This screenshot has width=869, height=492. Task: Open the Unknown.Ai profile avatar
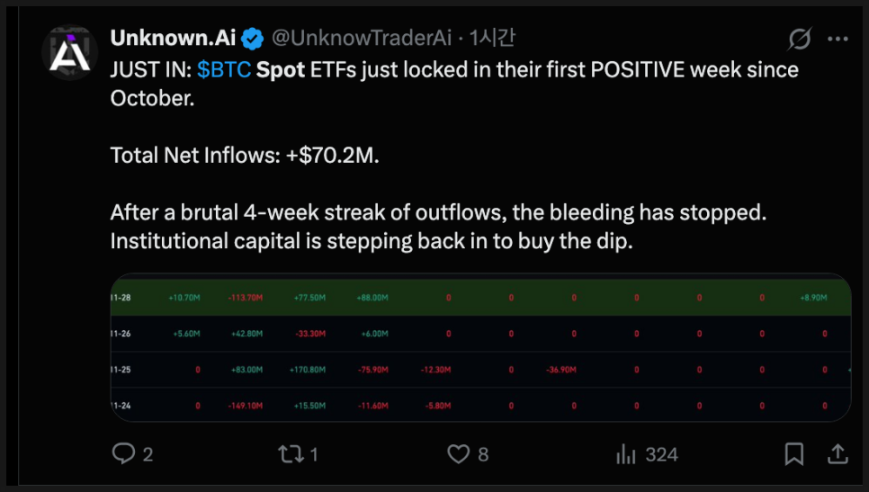[68, 53]
